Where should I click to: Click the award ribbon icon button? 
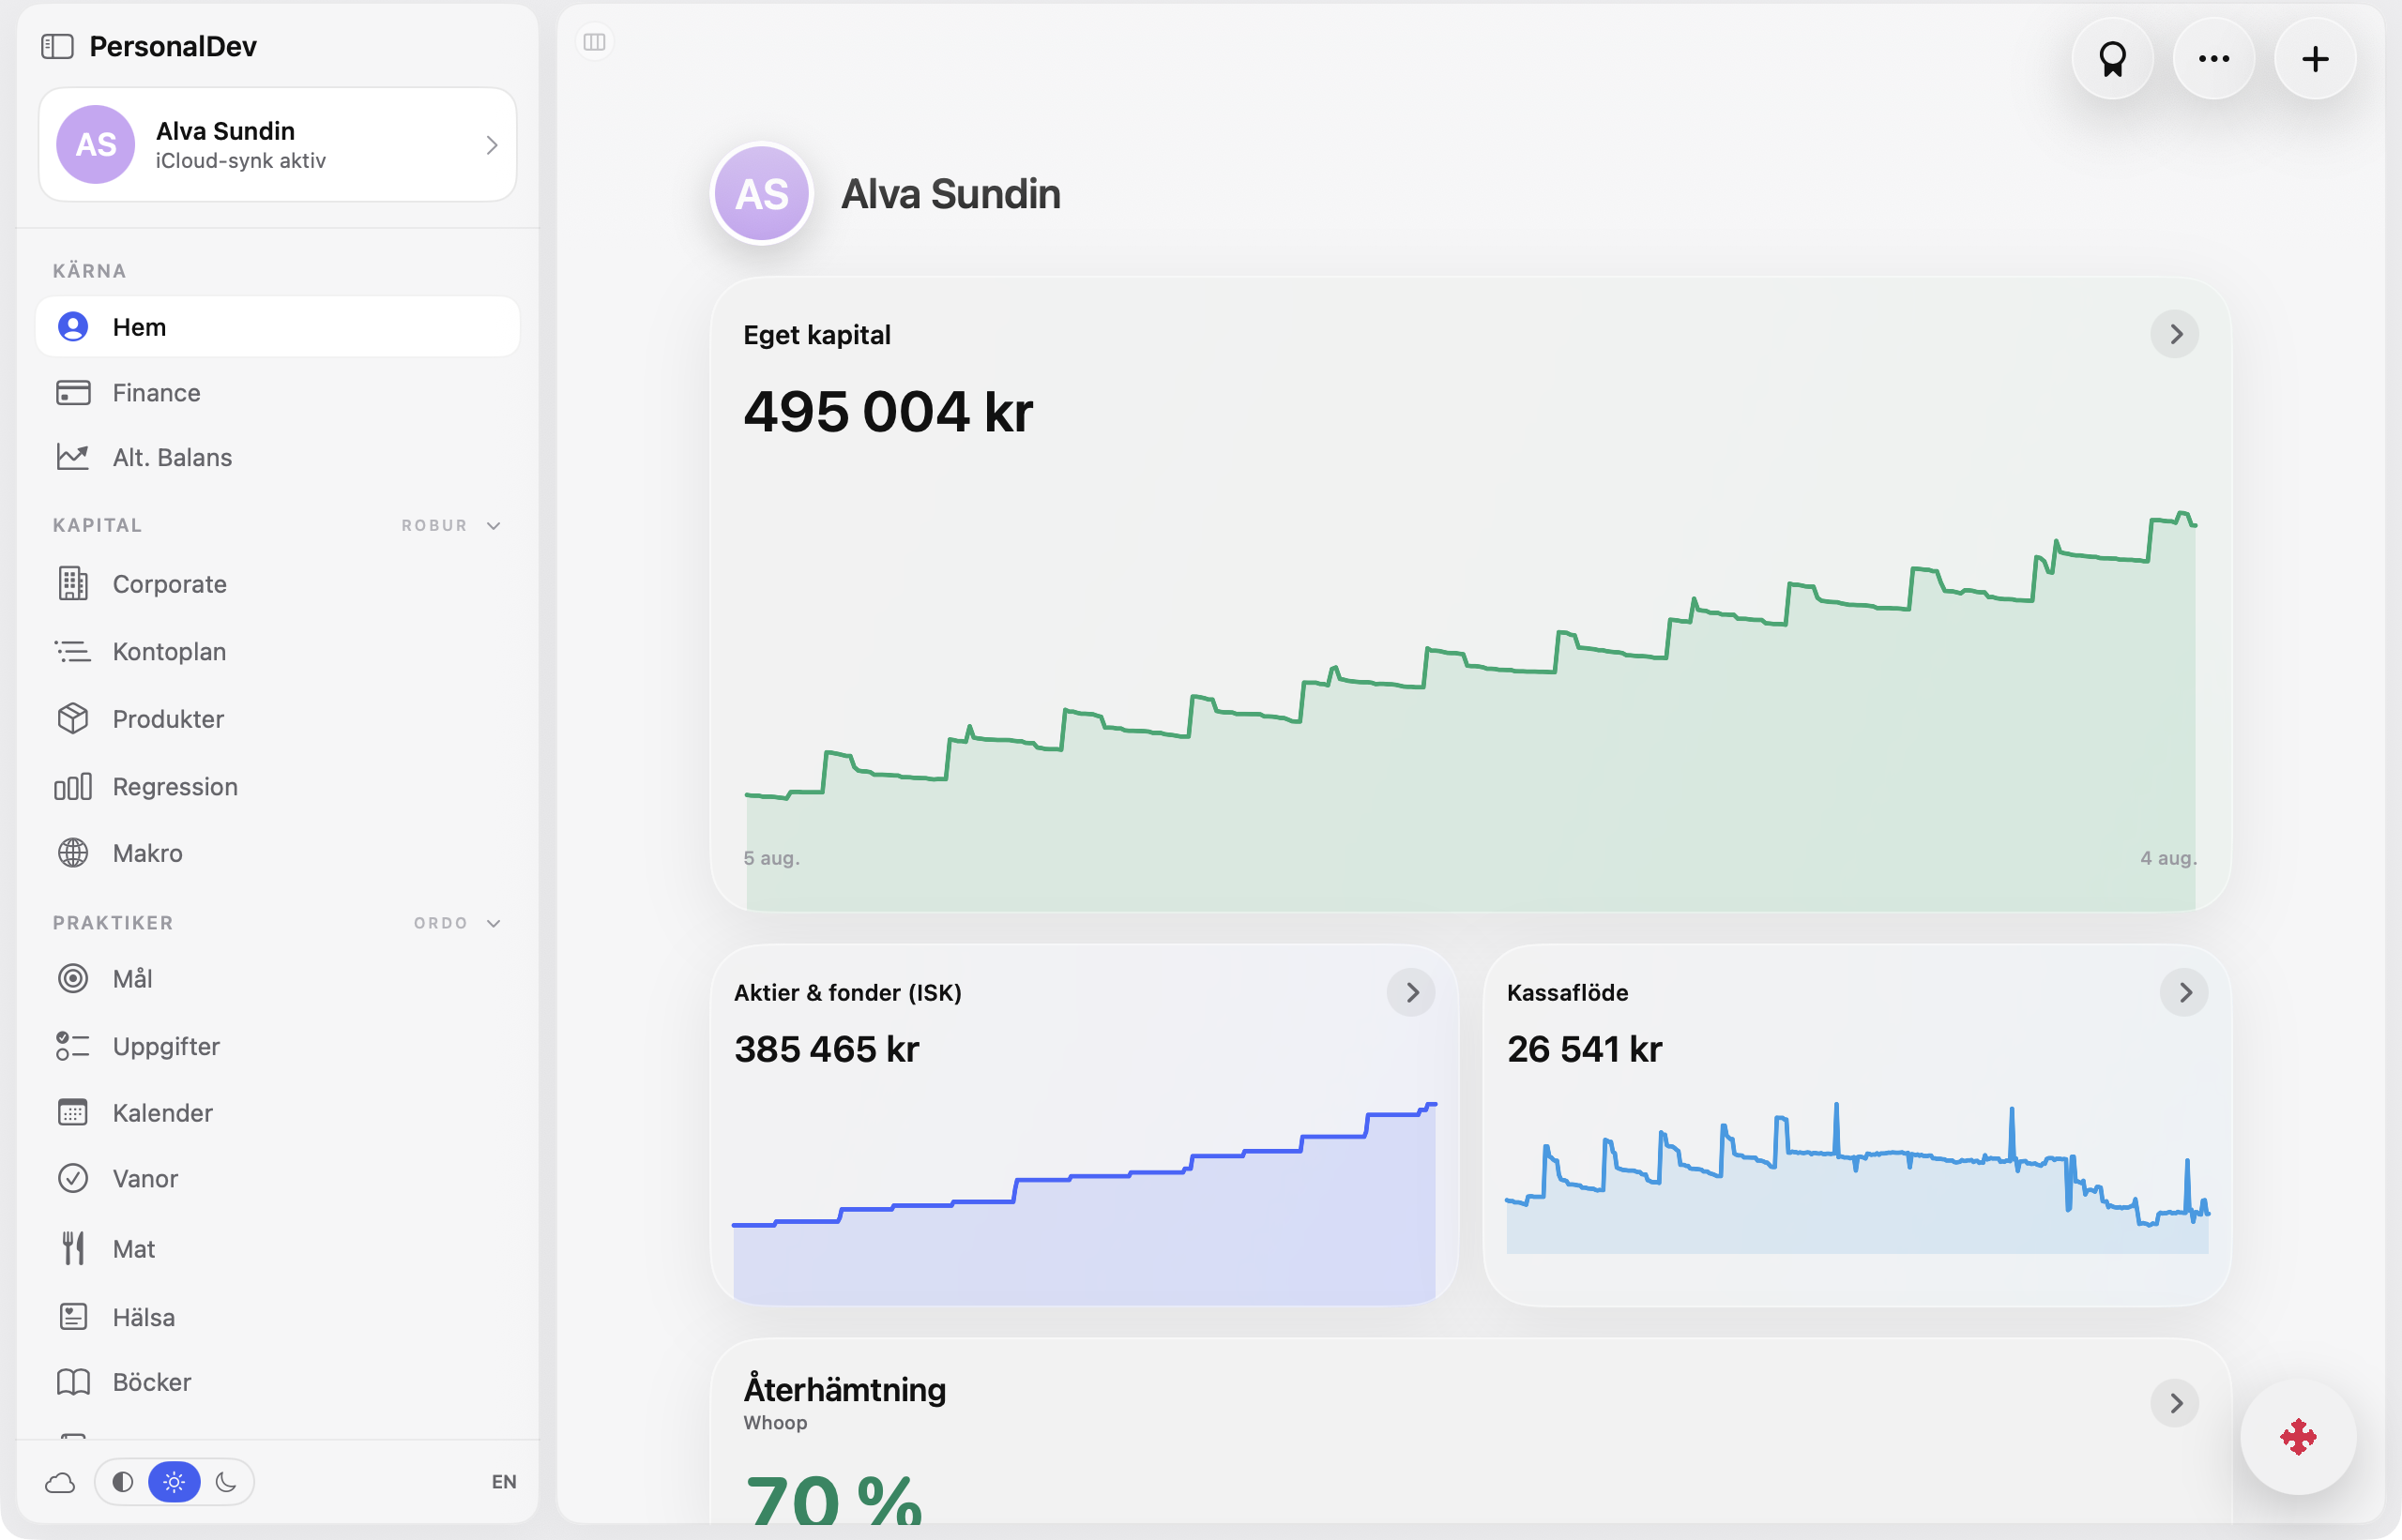(2112, 59)
